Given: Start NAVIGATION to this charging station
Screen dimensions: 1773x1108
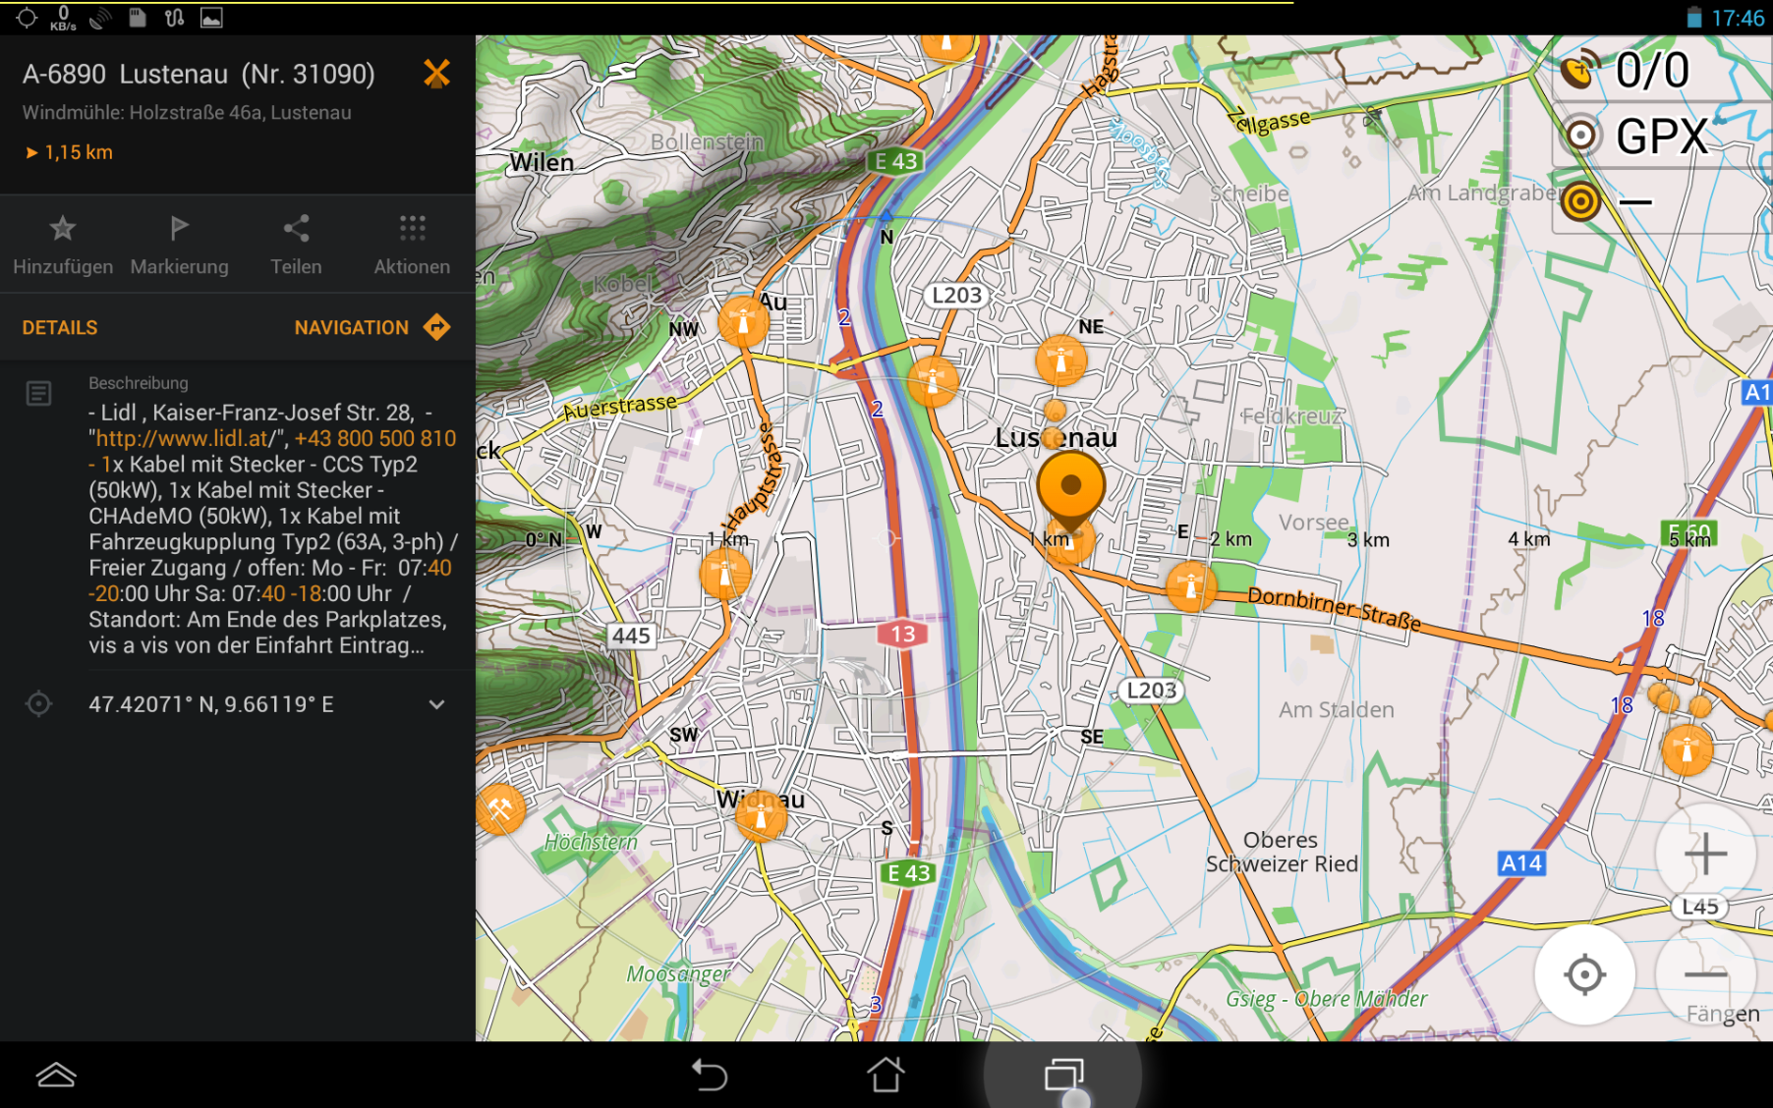Looking at the screenshot, I should [x=371, y=327].
